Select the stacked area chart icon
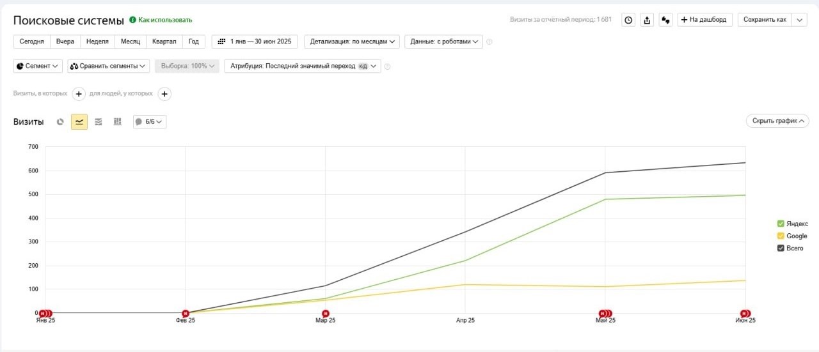The width and height of the screenshot is (819, 352). (x=99, y=121)
